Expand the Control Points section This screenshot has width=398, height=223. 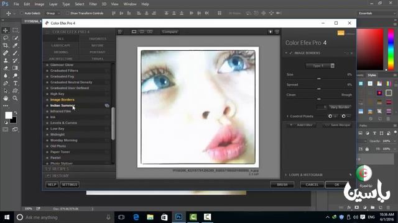point(287,116)
